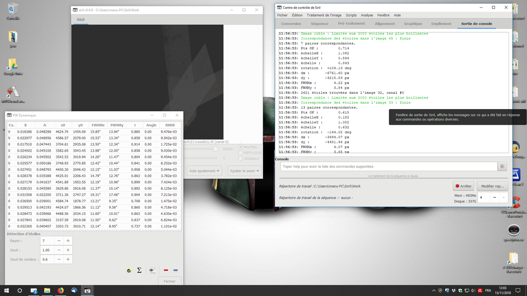527x296 pixels.
Task: Select the Min/Max radio button
Action: point(240,147)
